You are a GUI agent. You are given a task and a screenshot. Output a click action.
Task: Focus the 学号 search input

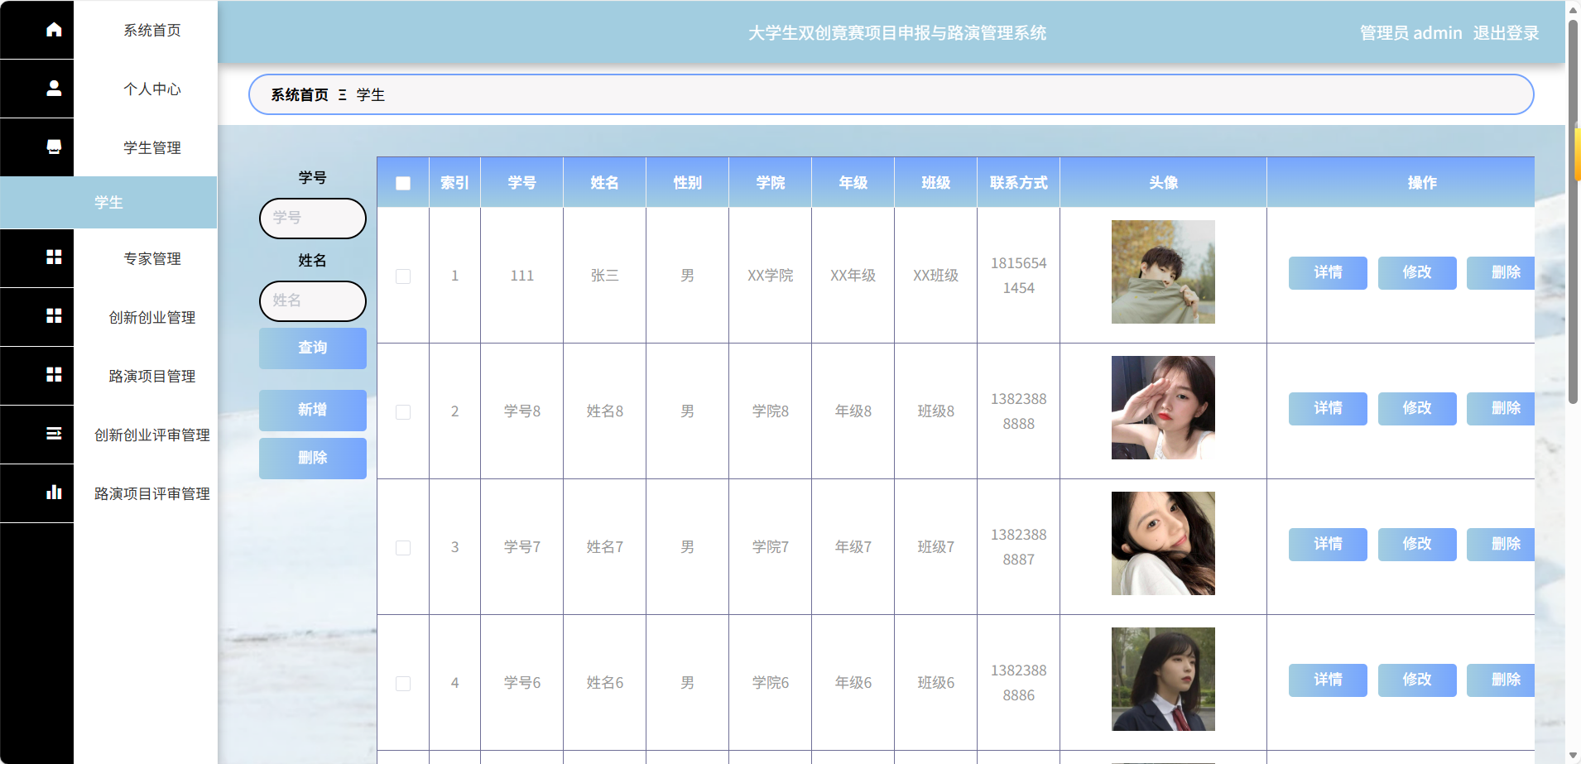(313, 218)
